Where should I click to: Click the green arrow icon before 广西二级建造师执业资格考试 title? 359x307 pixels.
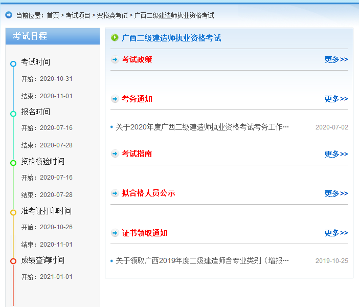coord(115,38)
